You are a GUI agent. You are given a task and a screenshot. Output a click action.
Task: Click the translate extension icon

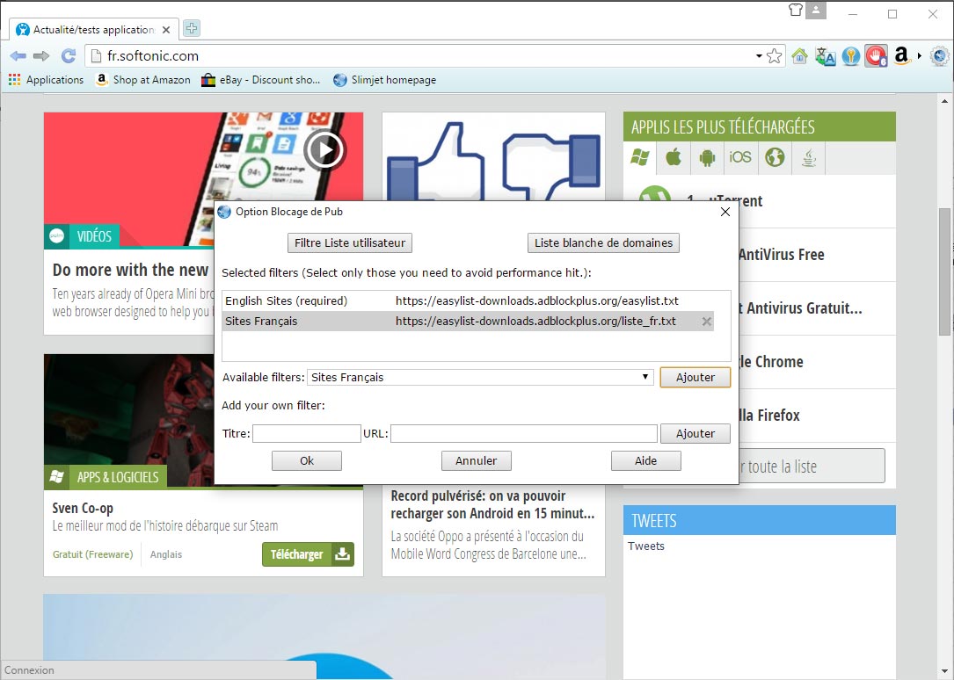[x=825, y=56]
